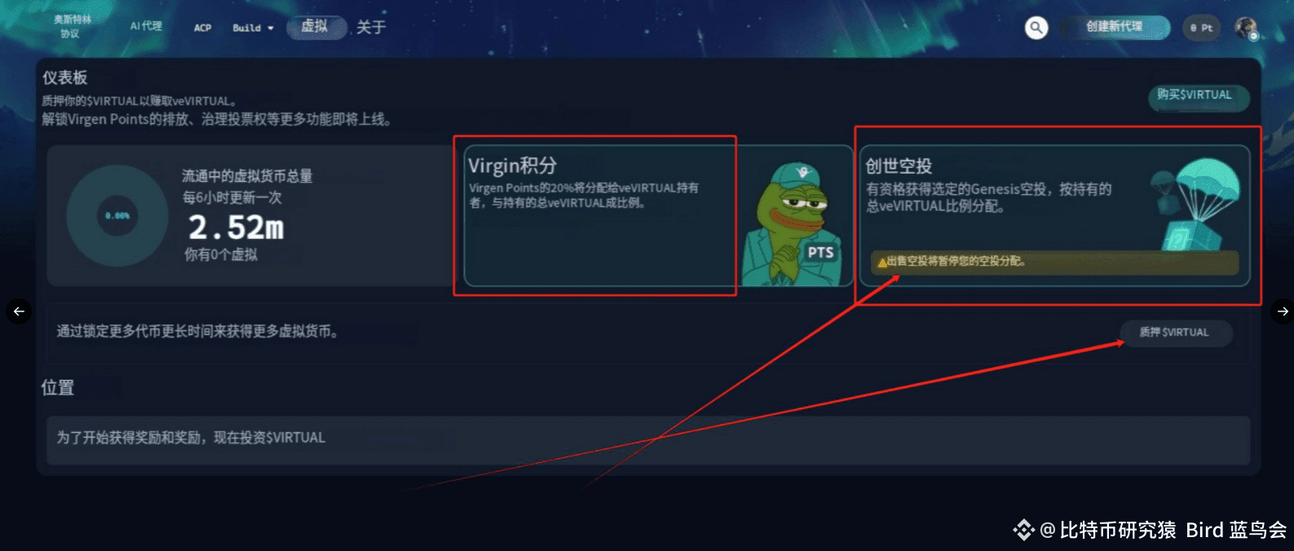Click the 质押 $VIRTUAL button
Viewport: 1294px width, 551px height.
pyautogui.click(x=1174, y=333)
